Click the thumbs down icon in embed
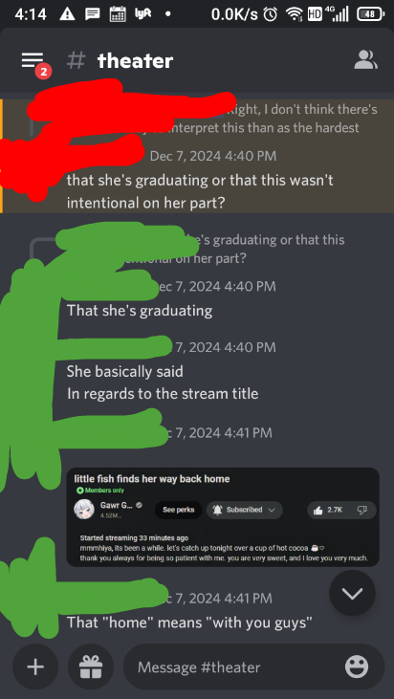 (361, 510)
